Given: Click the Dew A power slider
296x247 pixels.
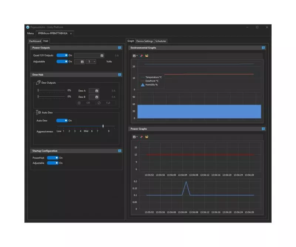Looking at the screenshot, I should pyautogui.click(x=51, y=90).
